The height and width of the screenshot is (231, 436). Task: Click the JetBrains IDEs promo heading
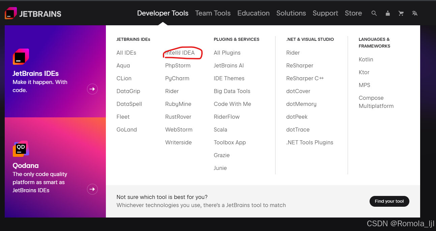point(36,74)
